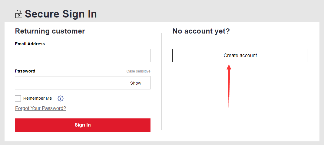Click the Case sensitive hint text

coord(138,71)
